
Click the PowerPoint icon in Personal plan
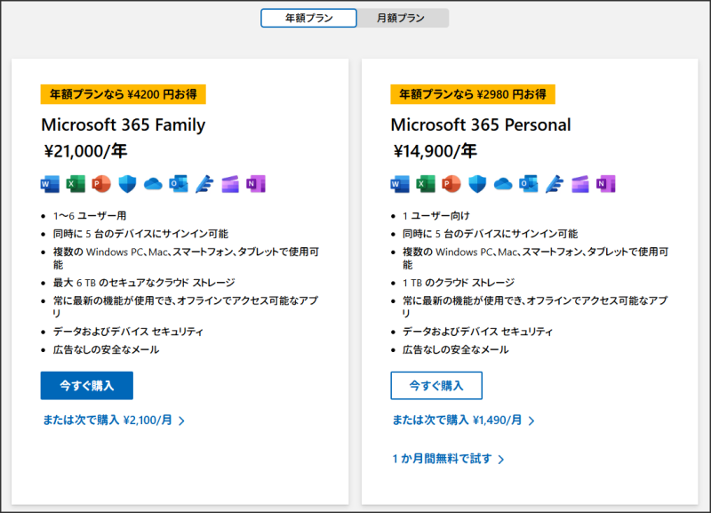pos(451,184)
